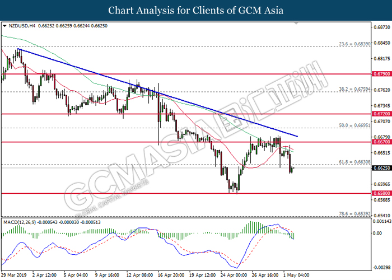
Task: Select the 0.67200 red price label
Action: click(382, 114)
